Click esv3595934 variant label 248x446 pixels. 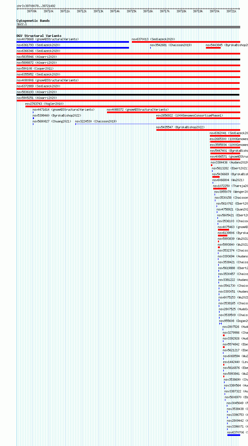tap(229, 145)
